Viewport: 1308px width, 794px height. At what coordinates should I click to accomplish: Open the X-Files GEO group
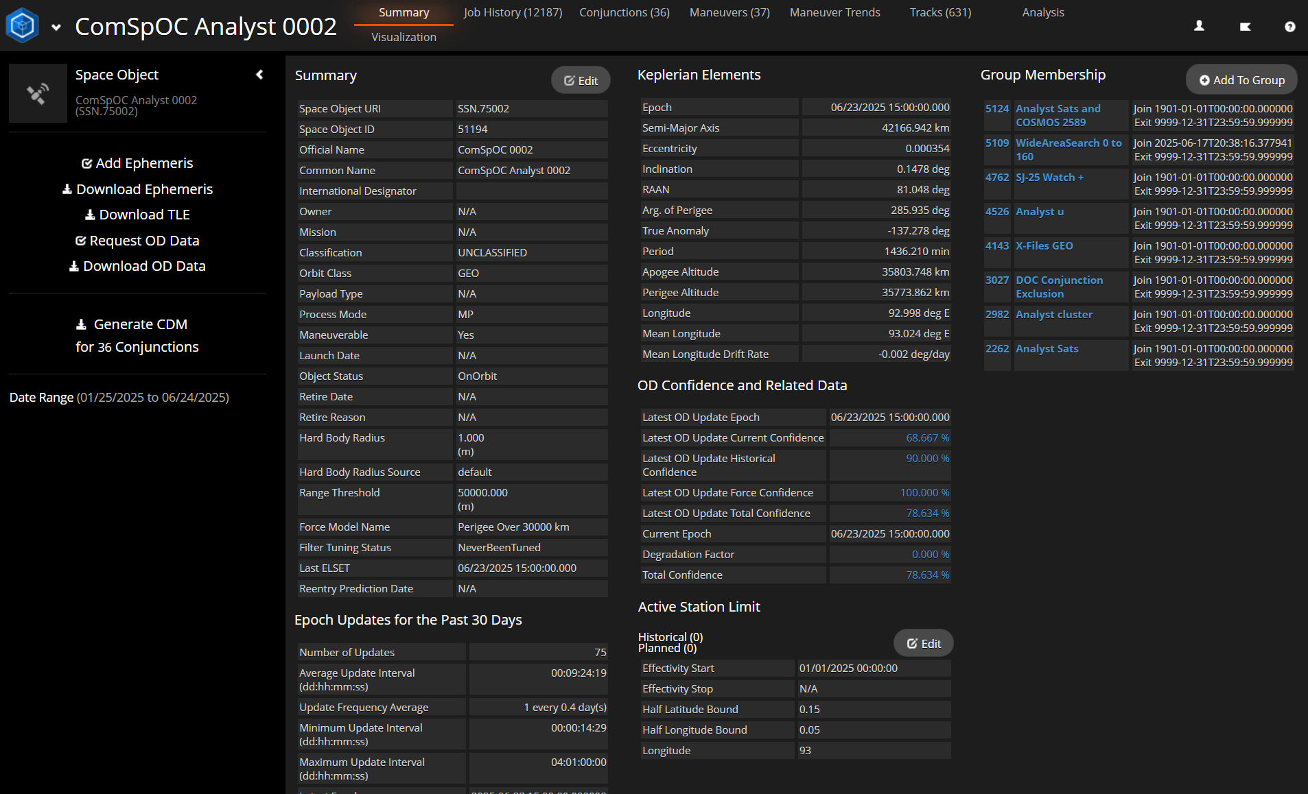click(x=1044, y=245)
